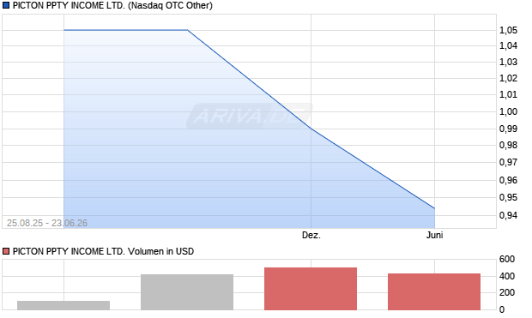Viewport: 532px width, 318px height.
Task: Click the Dez. x-axis label
Action: click(x=311, y=235)
